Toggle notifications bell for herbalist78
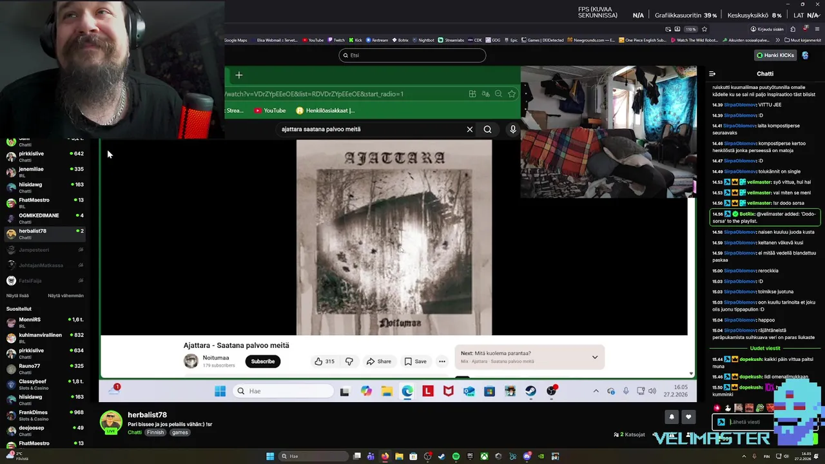This screenshot has height=464, width=825. pyautogui.click(x=672, y=417)
